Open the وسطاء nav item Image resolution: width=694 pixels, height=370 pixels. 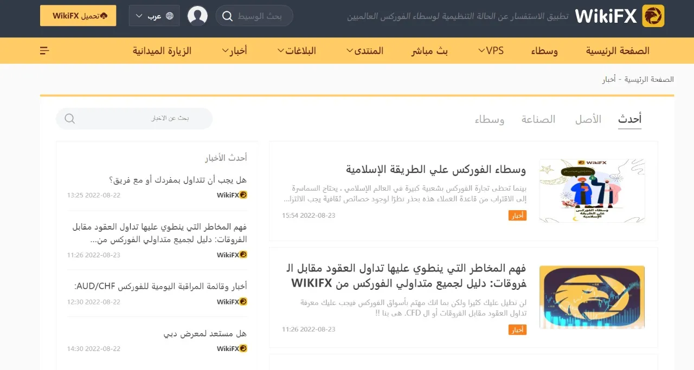click(544, 50)
